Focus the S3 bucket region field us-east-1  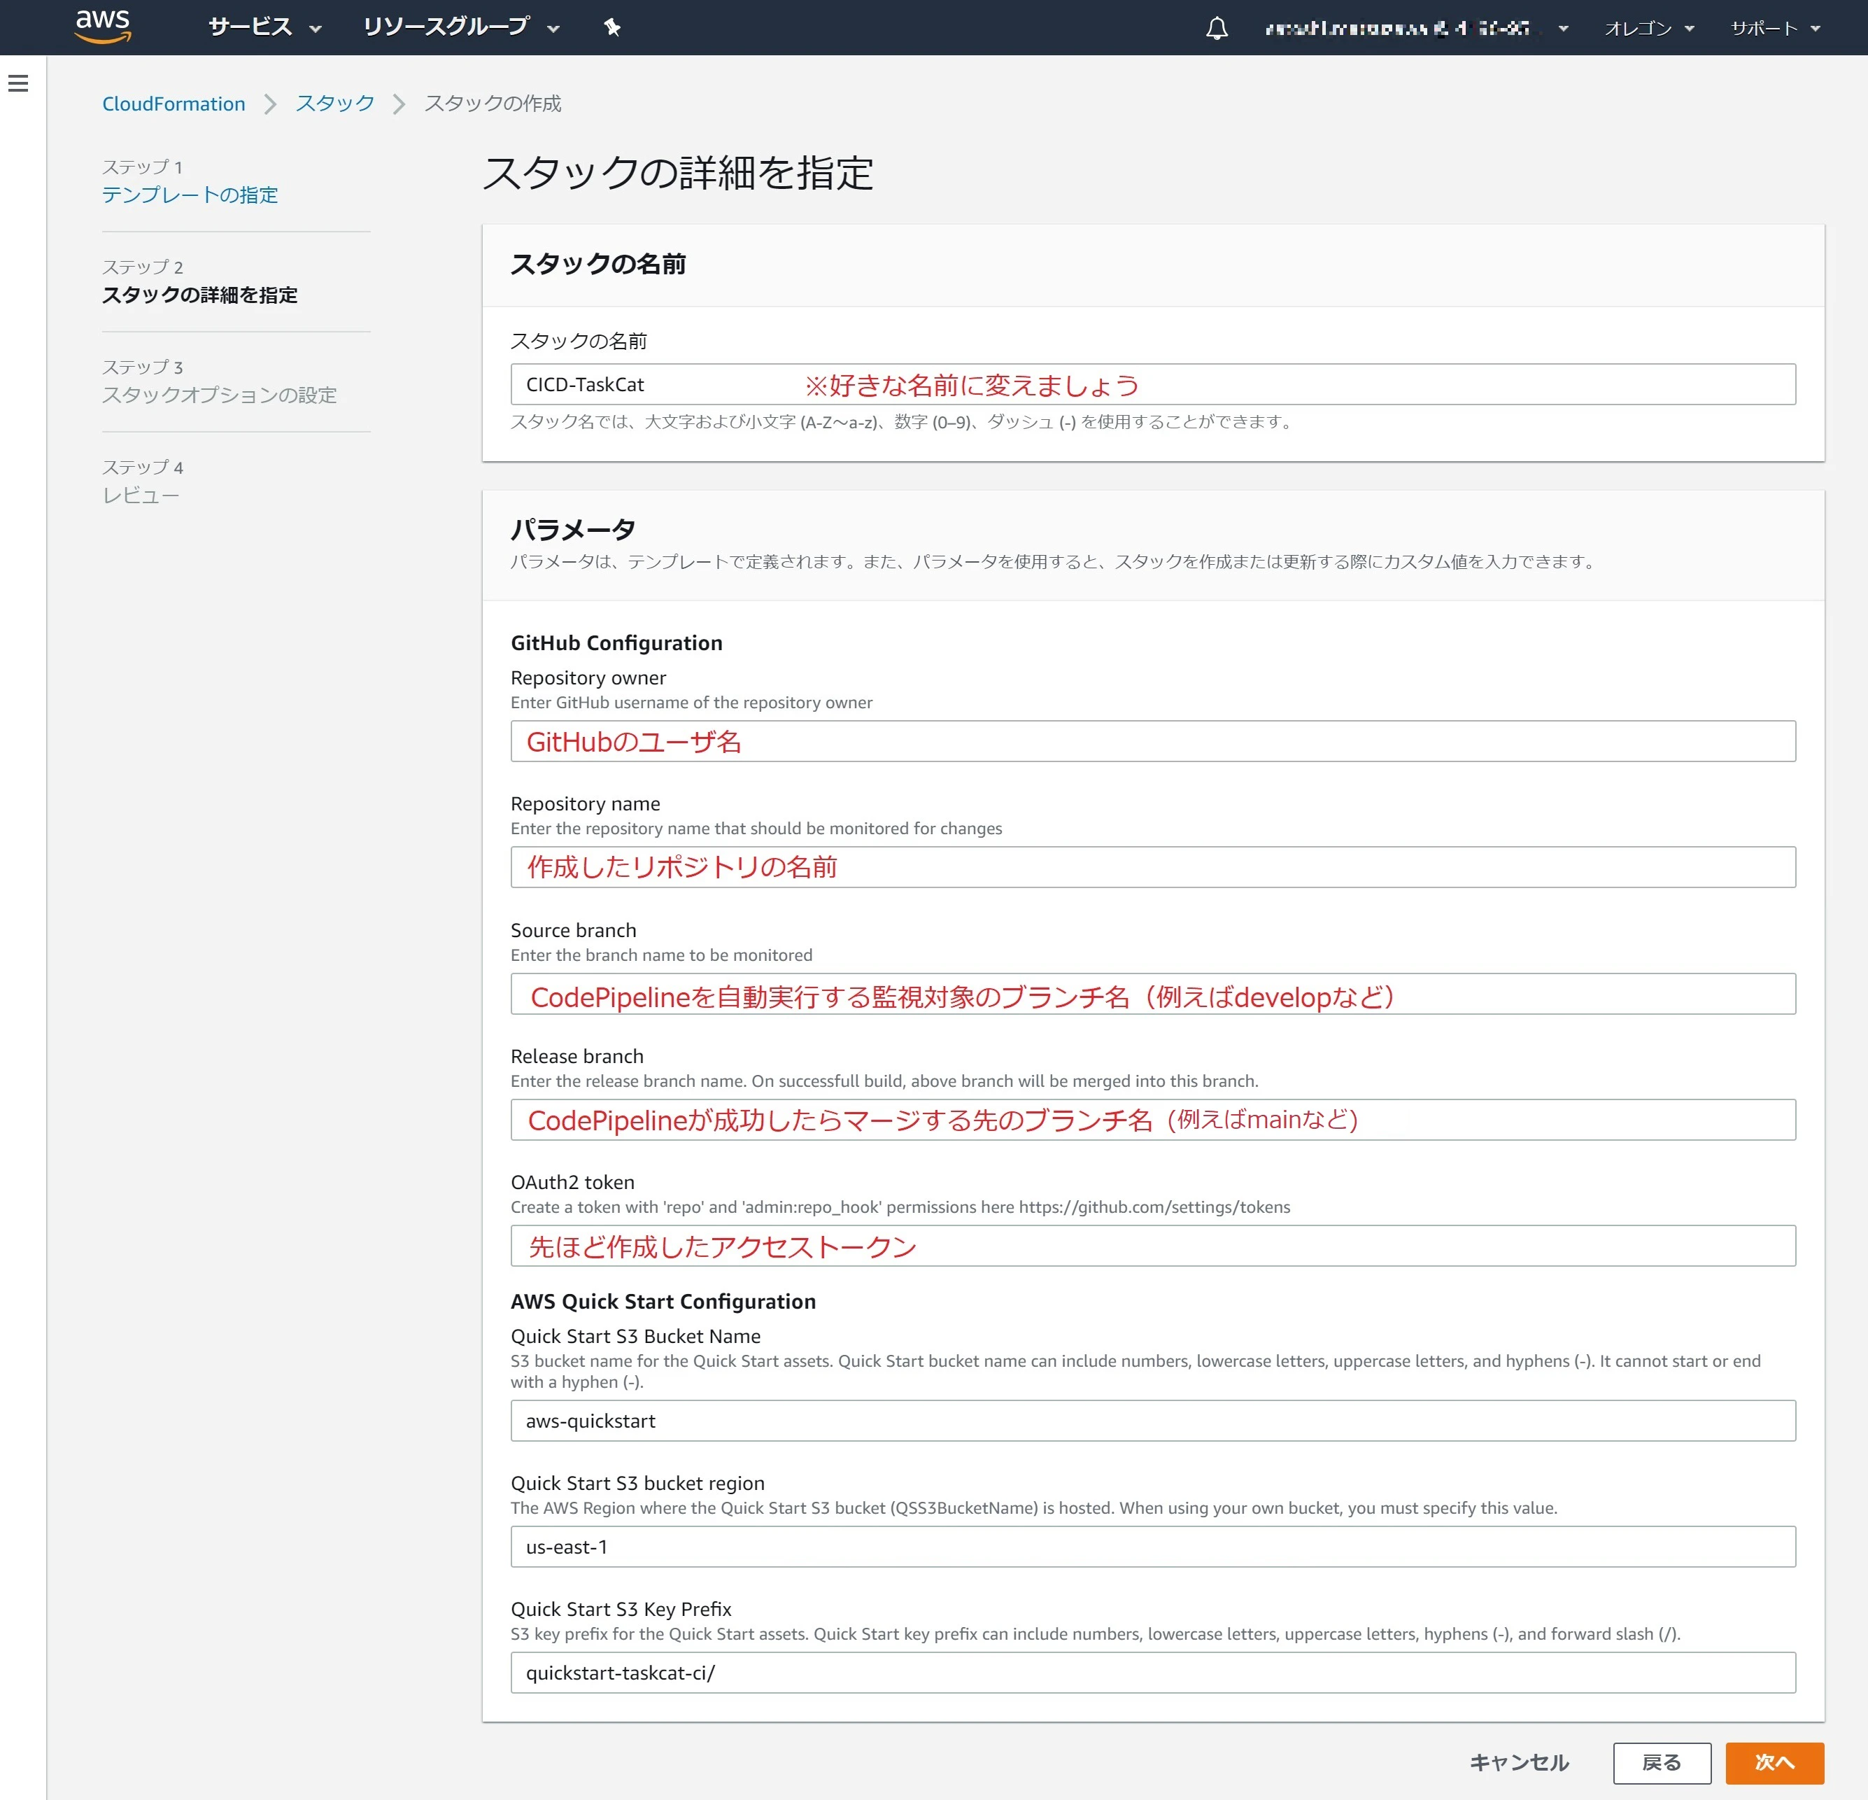coord(1153,1547)
